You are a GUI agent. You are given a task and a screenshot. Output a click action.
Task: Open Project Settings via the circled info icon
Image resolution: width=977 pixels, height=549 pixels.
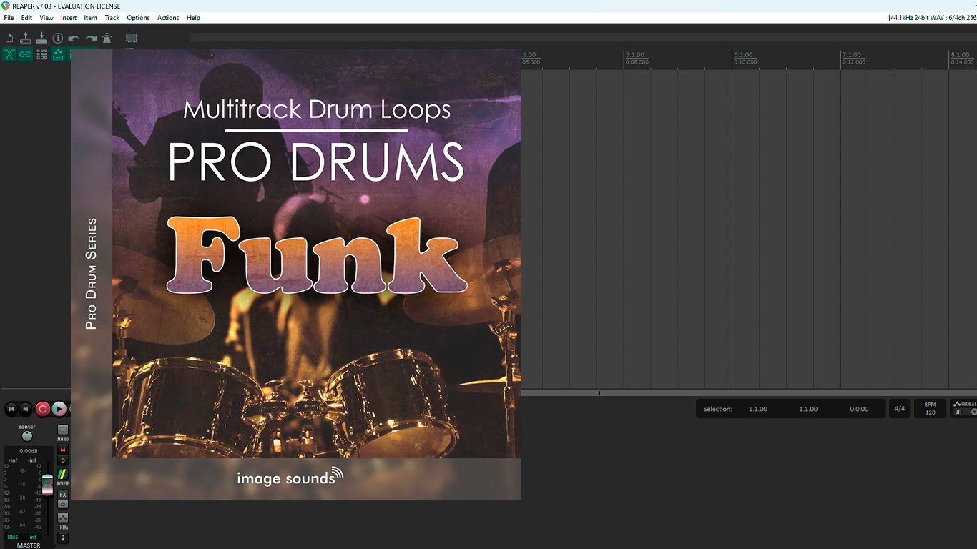click(58, 38)
